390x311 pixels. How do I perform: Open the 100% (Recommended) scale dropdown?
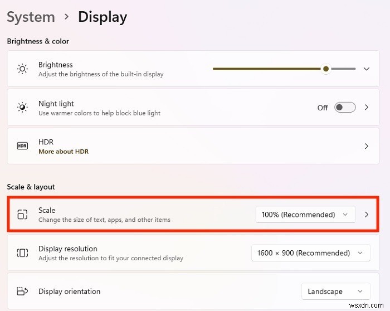click(305, 215)
